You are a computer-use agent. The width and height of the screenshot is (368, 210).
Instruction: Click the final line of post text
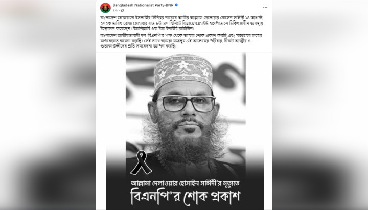(x=138, y=46)
